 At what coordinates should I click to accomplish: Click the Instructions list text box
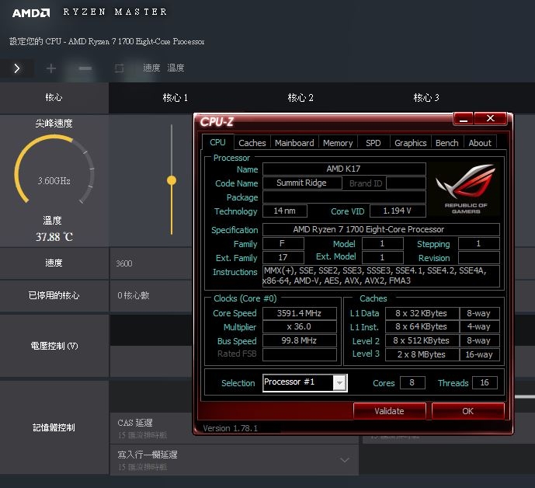pyautogui.click(x=380, y=276)
